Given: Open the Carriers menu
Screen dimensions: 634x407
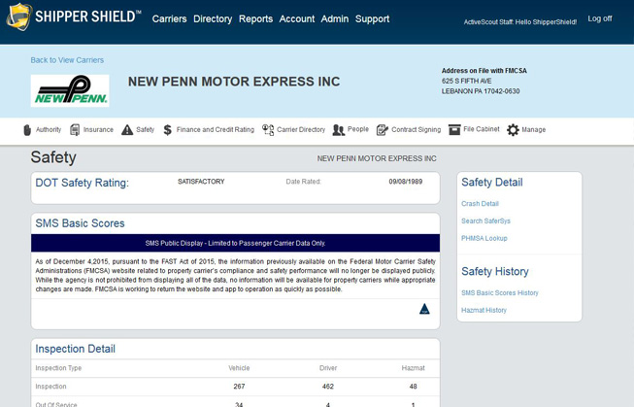Looking at the screenshot, I should (169, 18).
